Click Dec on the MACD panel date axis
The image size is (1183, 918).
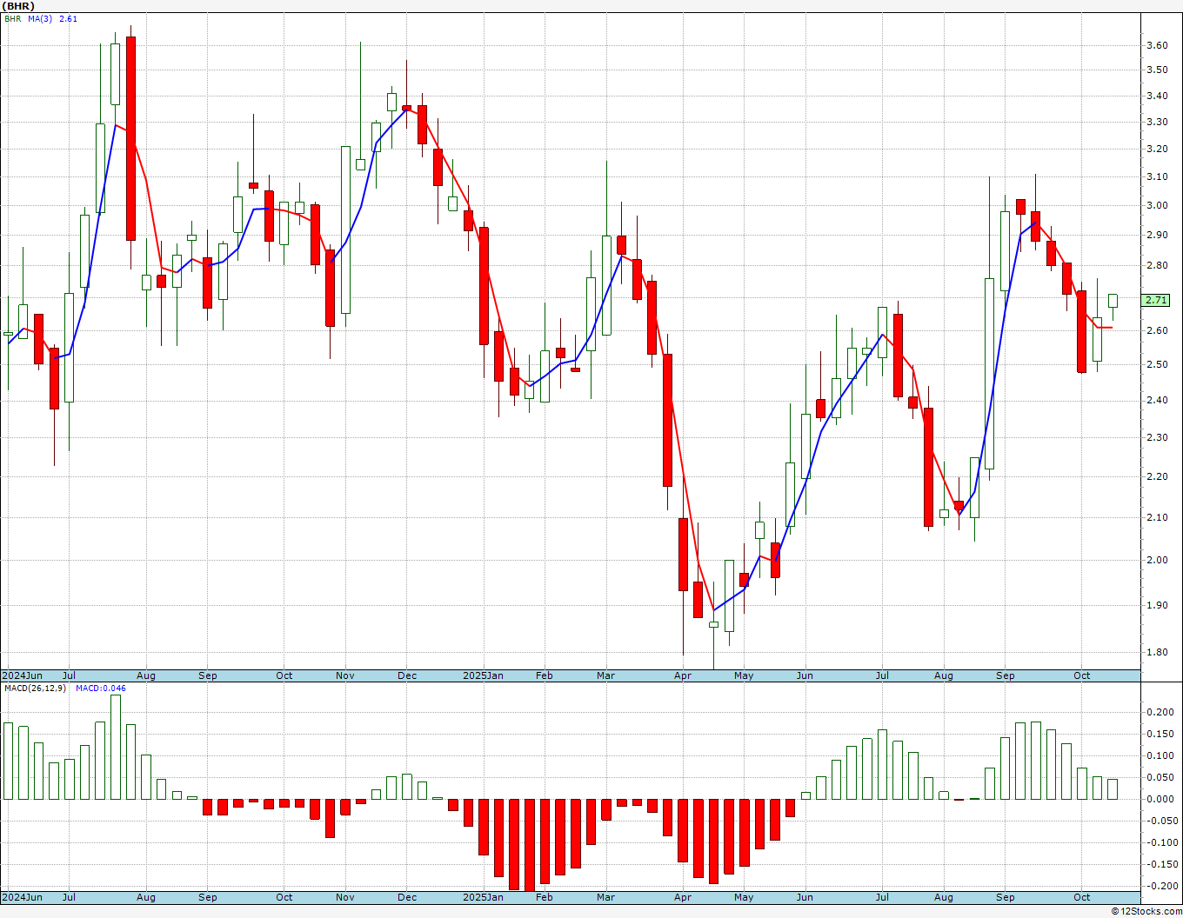(x=407, y=897)
